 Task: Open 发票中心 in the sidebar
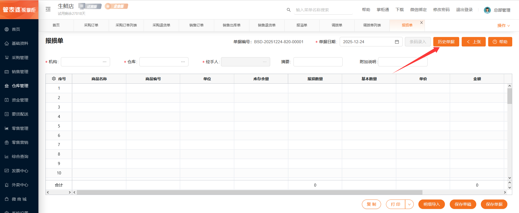click(x=20, y=171)
